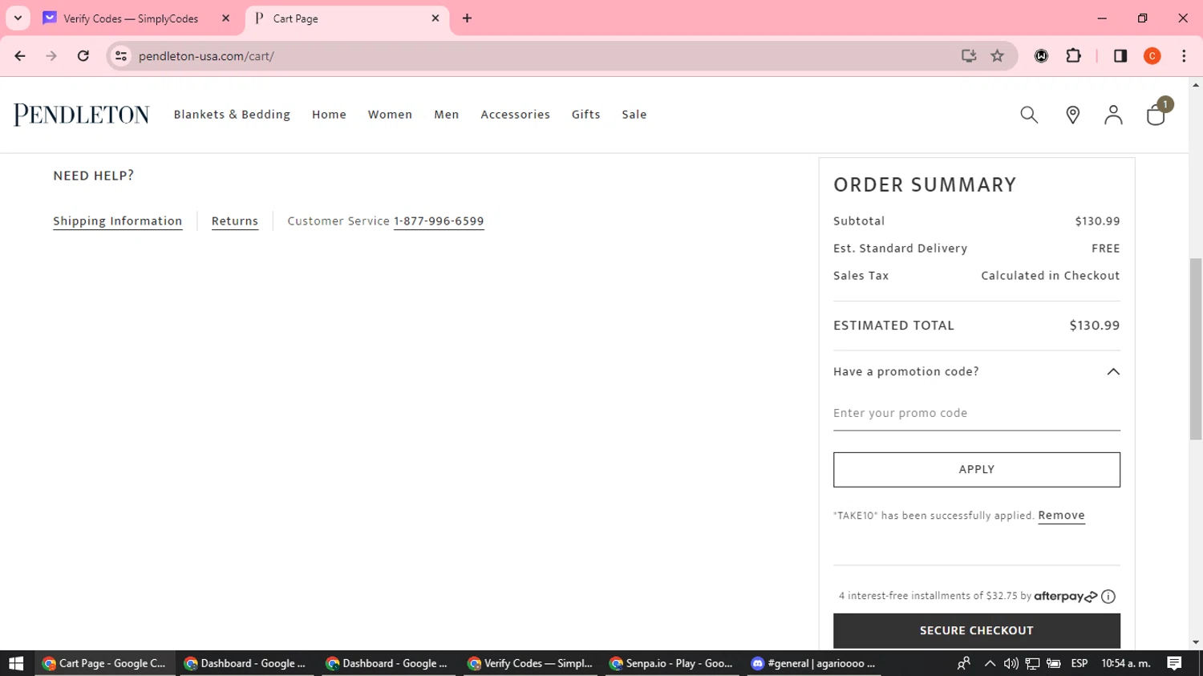
Task: Open the people icon in system tray
Action: (x=964, y=663)
